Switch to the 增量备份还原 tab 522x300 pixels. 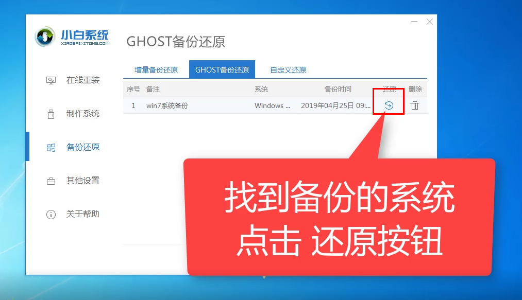click(156, 69)
